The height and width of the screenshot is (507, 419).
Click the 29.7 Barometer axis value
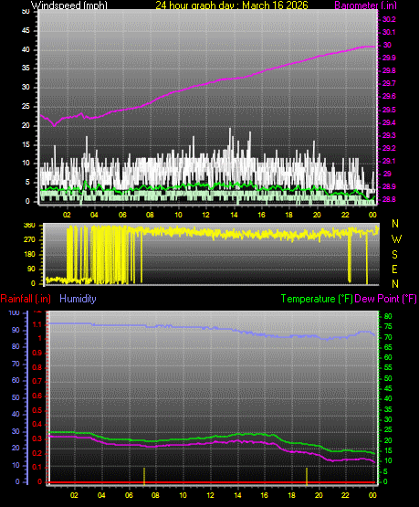pyautogui.click(x=389, y=83)
